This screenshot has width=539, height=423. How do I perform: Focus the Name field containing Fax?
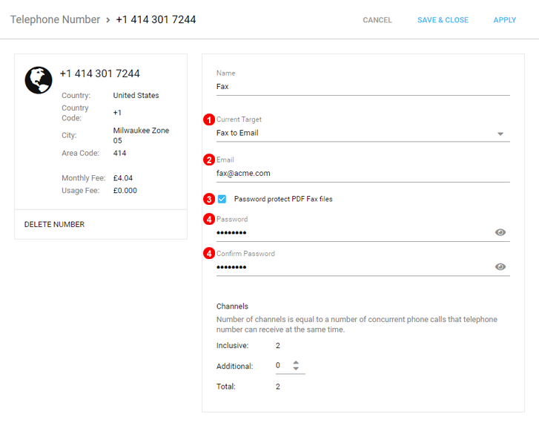click(x=363, y=87)
